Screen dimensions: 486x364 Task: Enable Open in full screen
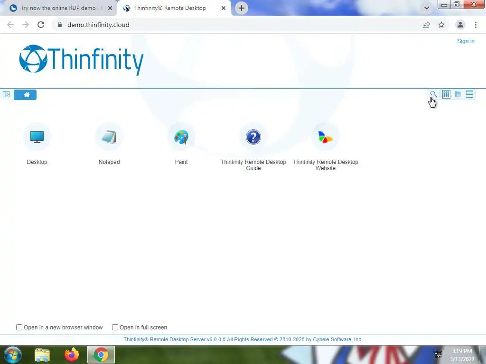click(115, 327)
